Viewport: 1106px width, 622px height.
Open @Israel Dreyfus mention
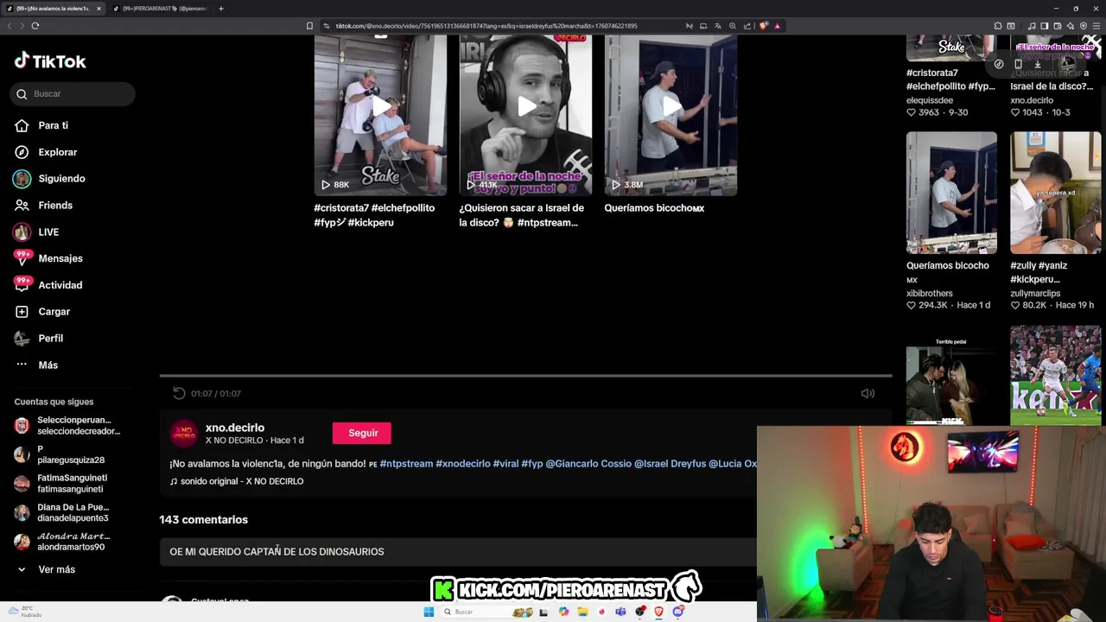click(670, 464)
